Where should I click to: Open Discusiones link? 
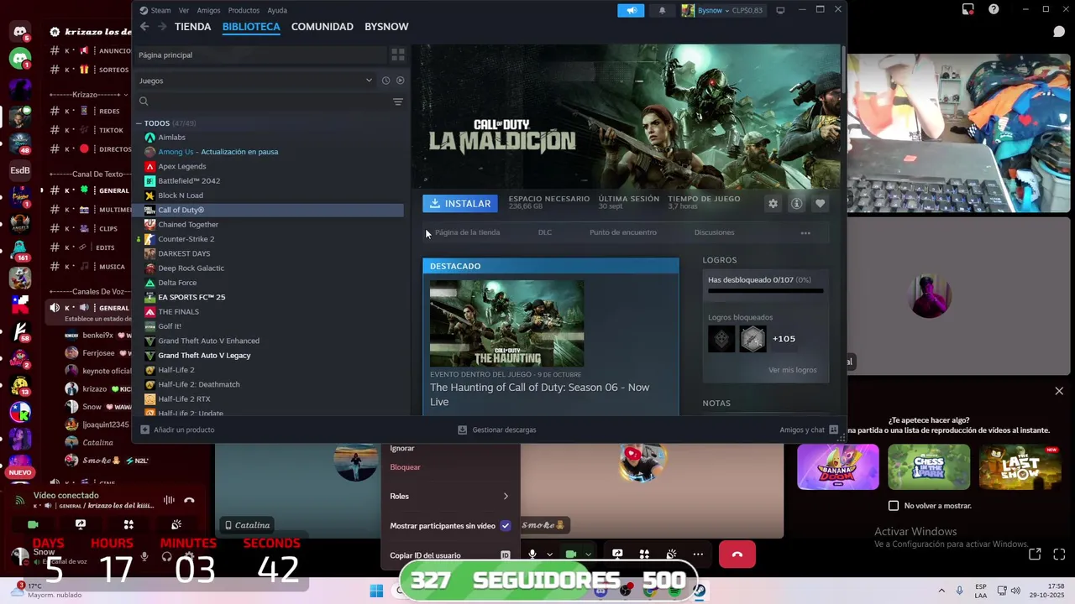714,232
